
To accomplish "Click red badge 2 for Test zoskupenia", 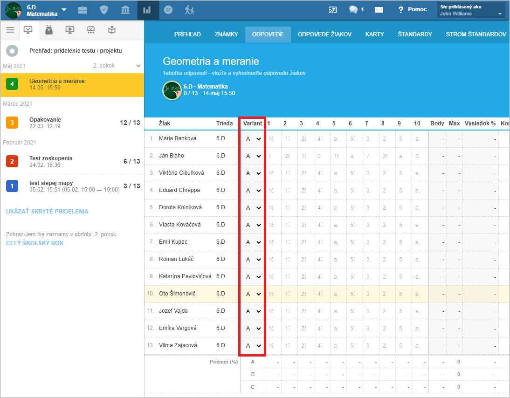I will coord(12,161).
